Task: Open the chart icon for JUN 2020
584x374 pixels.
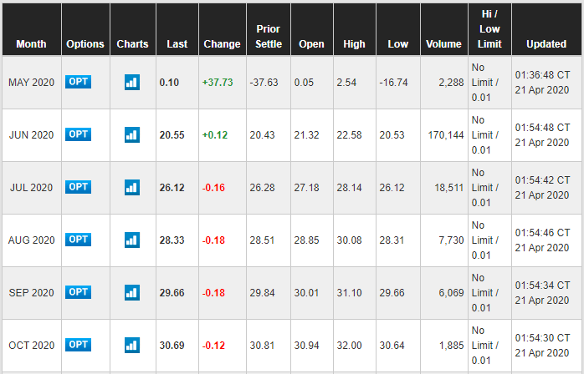Action: (x=132, y=134)
